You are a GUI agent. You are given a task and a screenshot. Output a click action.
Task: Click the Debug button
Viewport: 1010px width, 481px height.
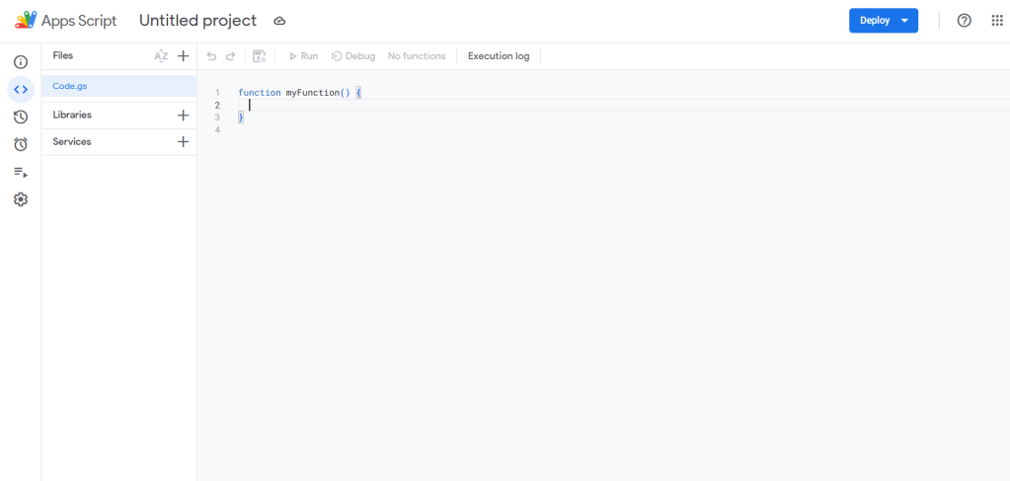click(x=352, y=56)
